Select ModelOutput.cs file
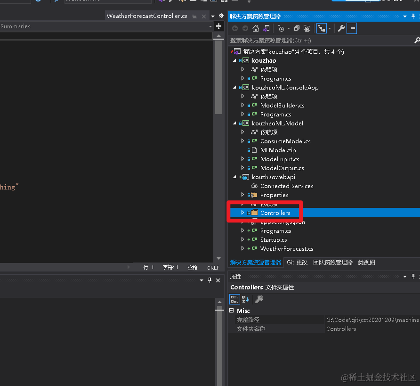The width and height of the screenshot is (420, 386). coord(282,168)
